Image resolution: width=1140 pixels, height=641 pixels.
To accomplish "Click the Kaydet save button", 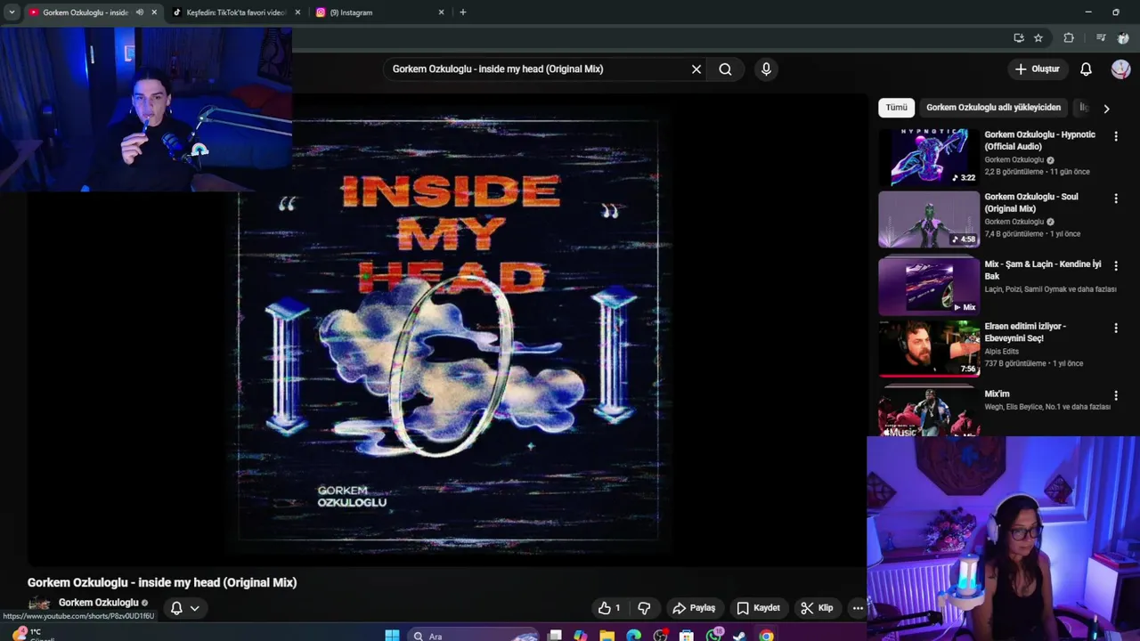I will 758,608.
